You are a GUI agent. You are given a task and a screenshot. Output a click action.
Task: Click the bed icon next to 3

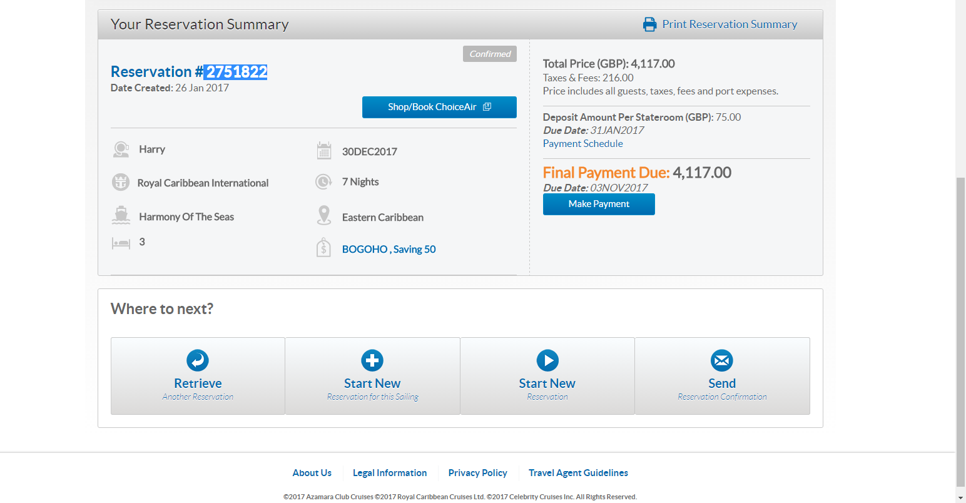121,243
